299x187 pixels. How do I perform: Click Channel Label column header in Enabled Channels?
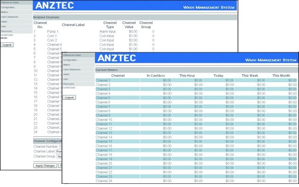point(73,24)
